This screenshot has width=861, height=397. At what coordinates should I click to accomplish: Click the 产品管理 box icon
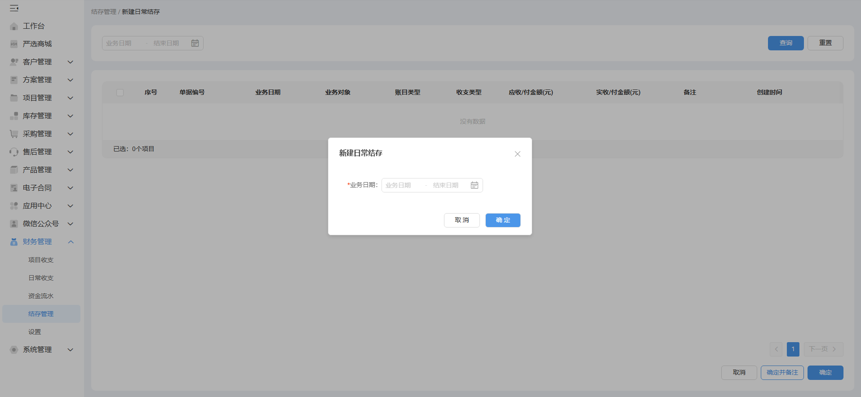pos(14,170)
